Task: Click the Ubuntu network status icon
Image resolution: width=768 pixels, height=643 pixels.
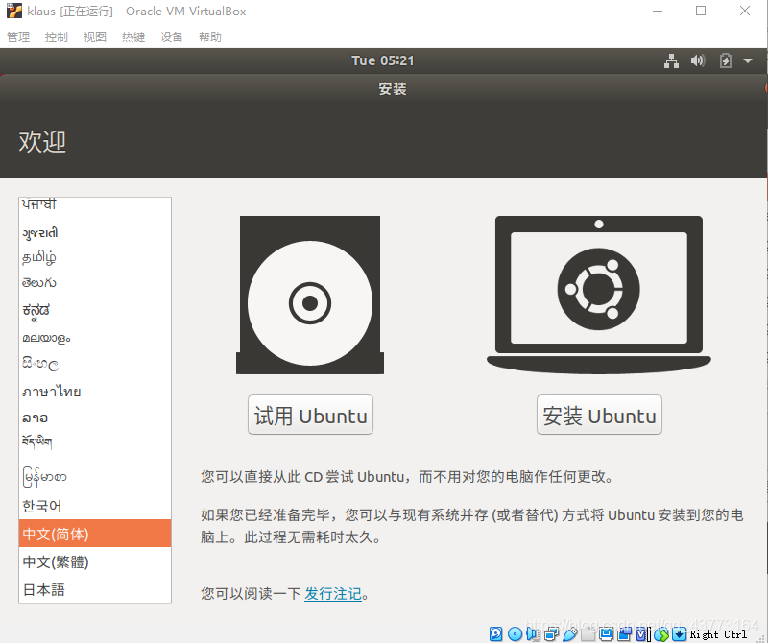Action: tap(671, 60)
